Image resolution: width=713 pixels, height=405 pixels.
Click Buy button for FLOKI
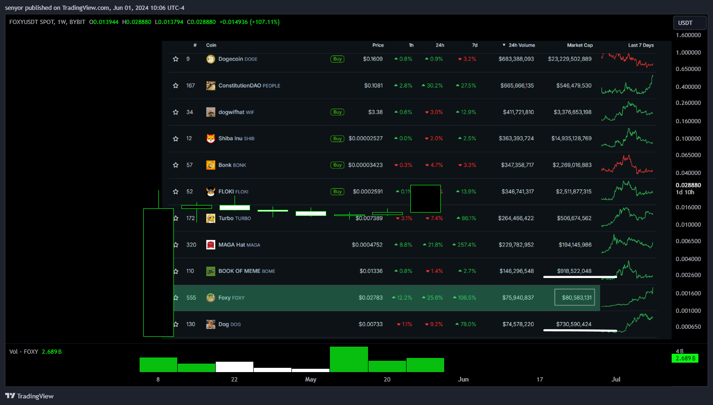point(337,192)
